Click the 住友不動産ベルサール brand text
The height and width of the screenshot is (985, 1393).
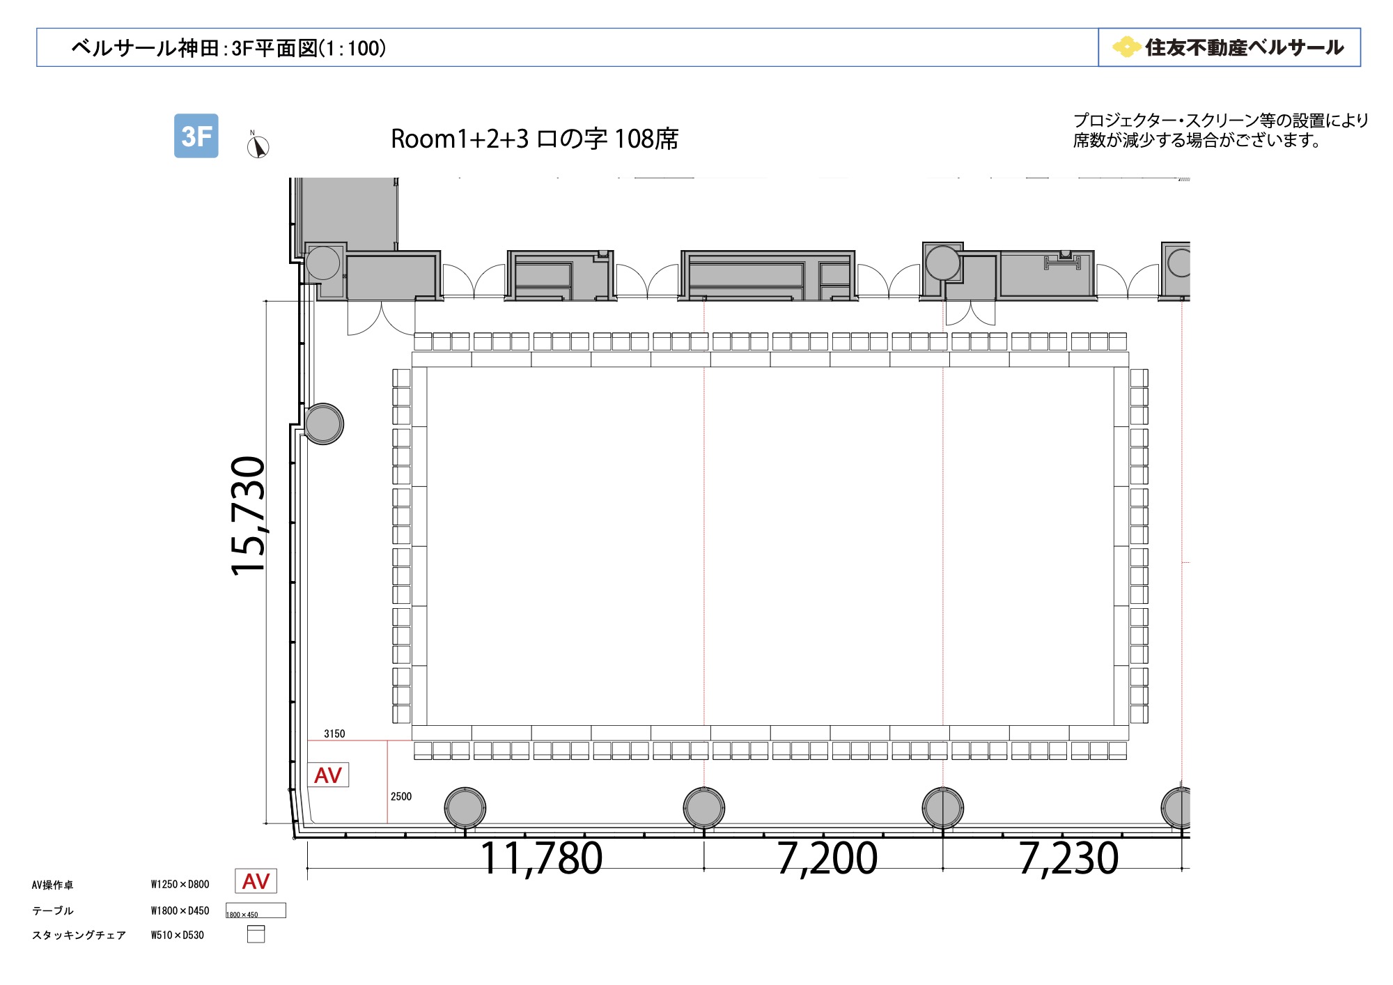[1244, 47]
